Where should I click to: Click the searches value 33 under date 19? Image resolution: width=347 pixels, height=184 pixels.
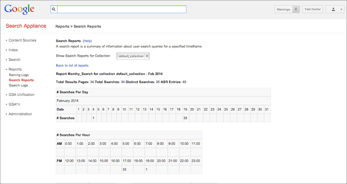185,118
